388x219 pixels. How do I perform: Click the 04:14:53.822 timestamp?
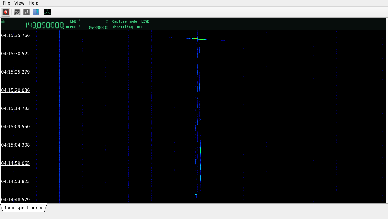point(15,182)
